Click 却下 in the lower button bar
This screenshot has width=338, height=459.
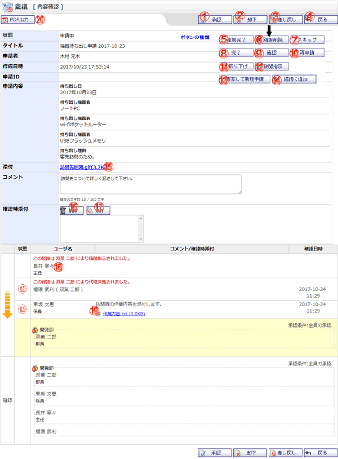250,453
